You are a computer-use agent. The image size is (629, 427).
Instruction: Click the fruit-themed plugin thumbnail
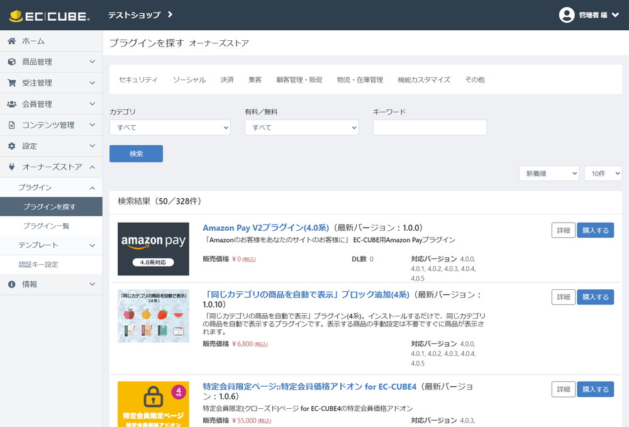click(x=153, y=316)
